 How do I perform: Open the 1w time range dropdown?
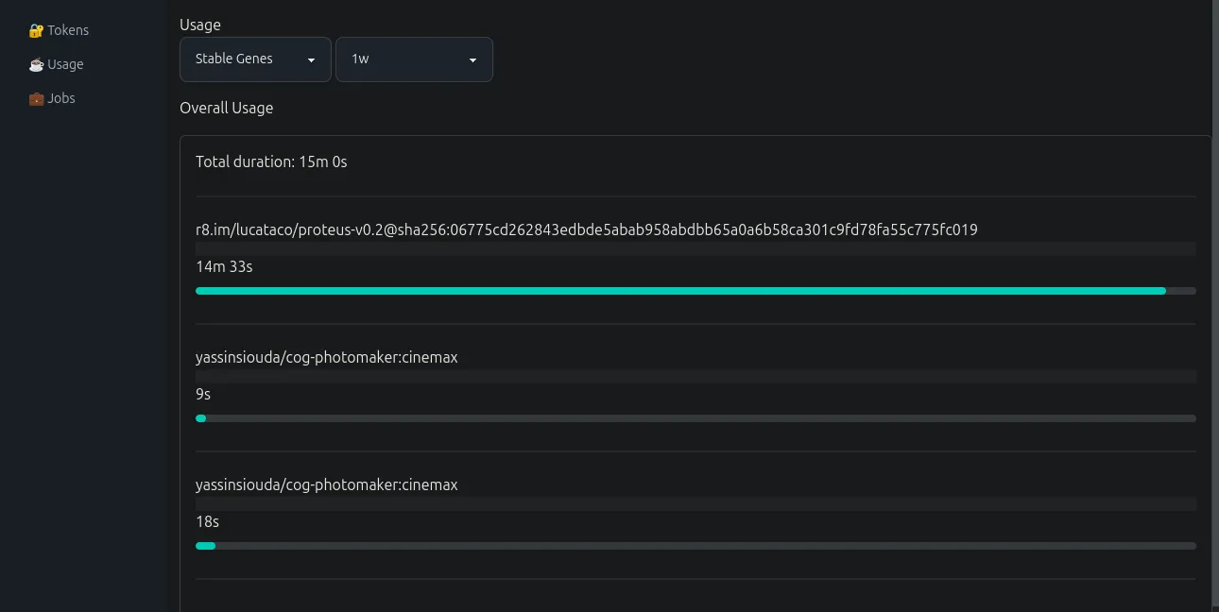pyautogui.click(x=414, y=59)
